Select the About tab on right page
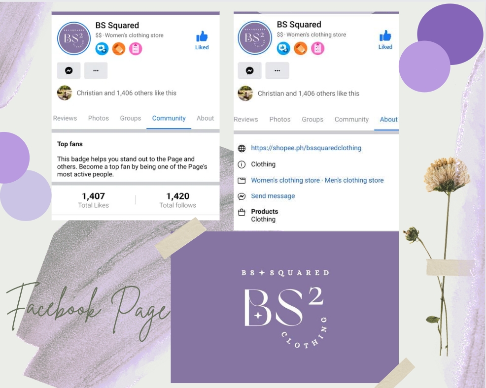 pyautogui.click(x=388, y=120)
